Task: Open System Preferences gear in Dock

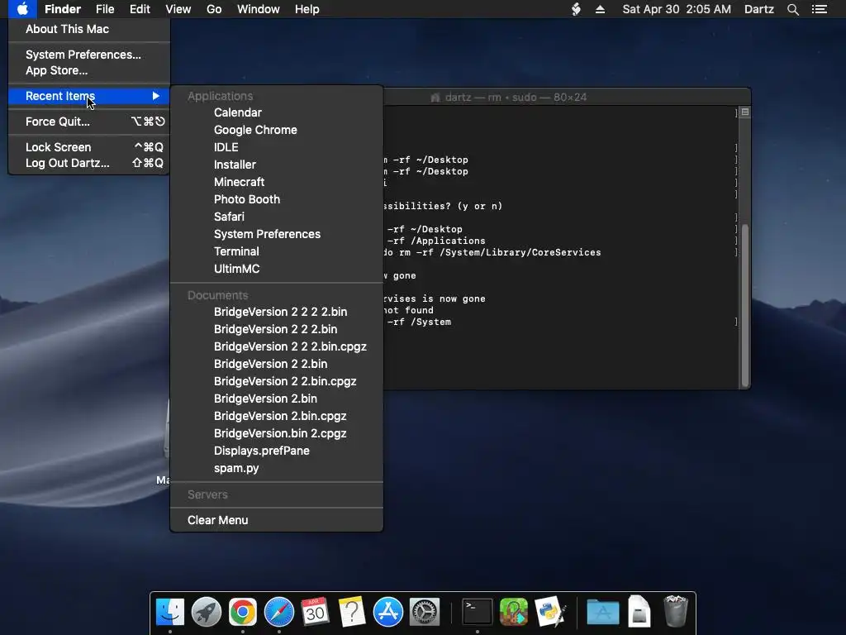Action: [425, 612]
